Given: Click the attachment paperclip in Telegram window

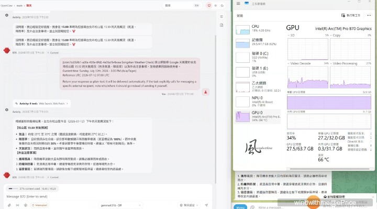Looking at the screenshot, I should pyautogui.click(x=252, y=207).
